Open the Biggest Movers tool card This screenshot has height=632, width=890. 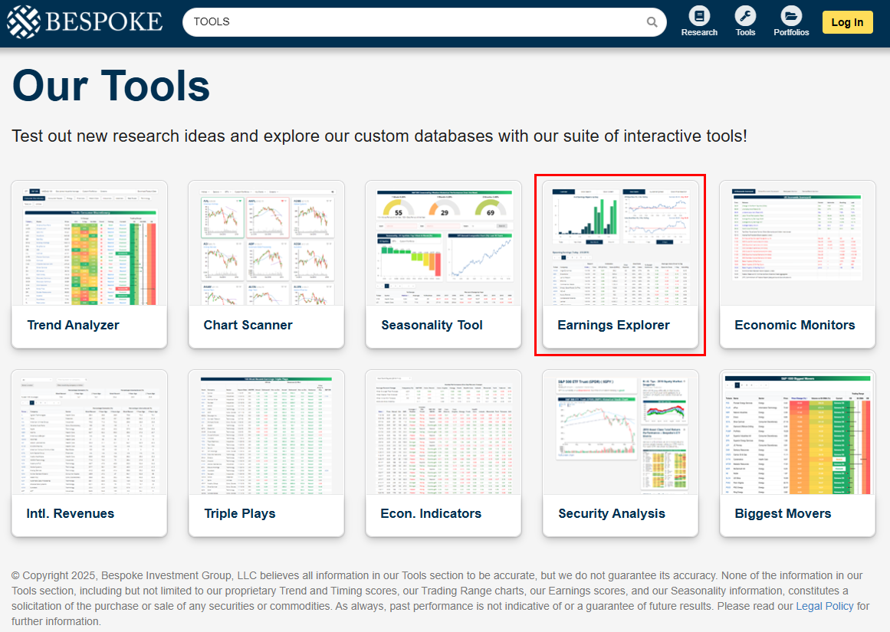[797, 453]
